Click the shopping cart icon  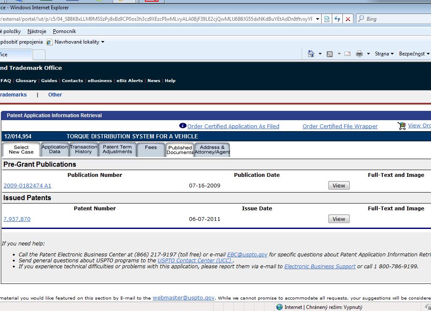coord(402,126)
